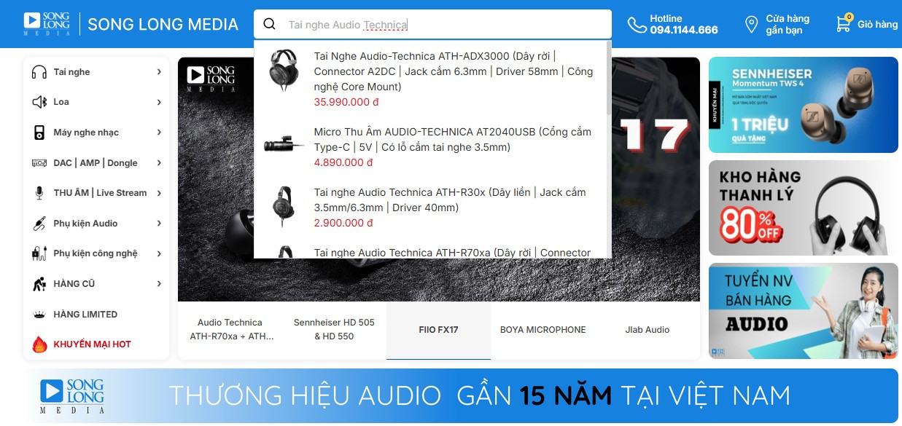Click the Cửa hàng gần bạn link
The width and height of the screenshot is (902, 426).
pos(777,24)
